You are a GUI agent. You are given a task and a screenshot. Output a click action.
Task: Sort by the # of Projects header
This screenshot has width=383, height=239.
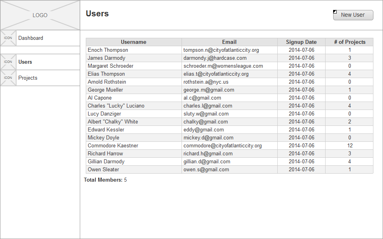[x=349, y=42]
